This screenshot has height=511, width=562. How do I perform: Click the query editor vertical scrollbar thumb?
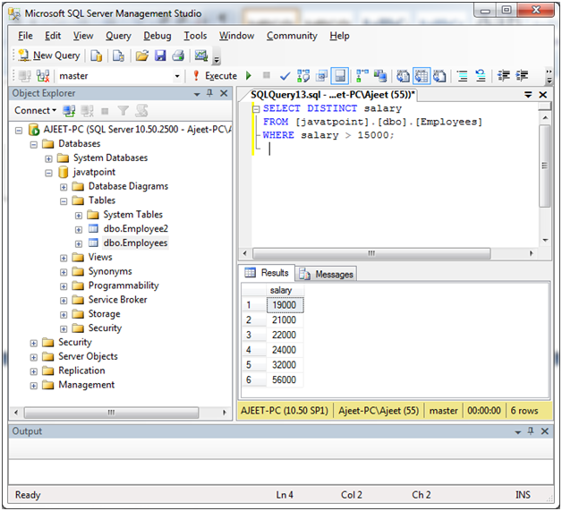(x=545, y=166)
